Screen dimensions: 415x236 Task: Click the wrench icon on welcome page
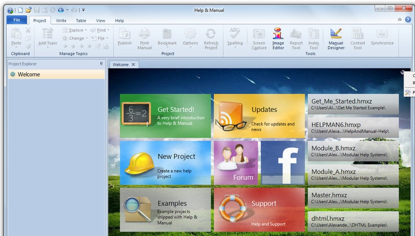click(x=402, y=72)
